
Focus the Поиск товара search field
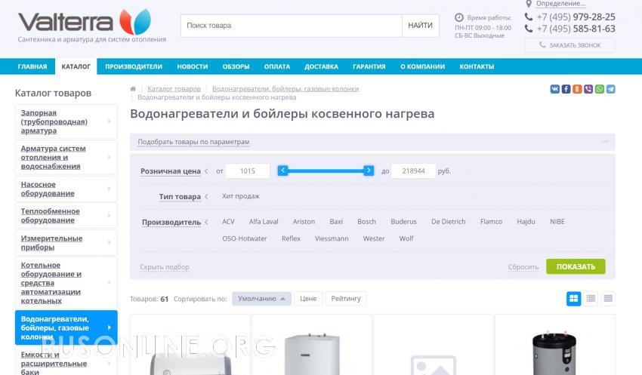point(292,26)
